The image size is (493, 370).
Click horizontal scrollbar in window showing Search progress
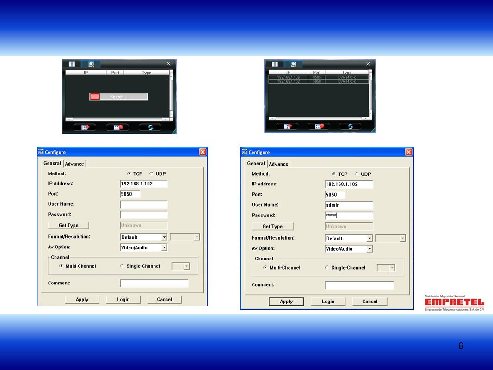tap(117, 119)
